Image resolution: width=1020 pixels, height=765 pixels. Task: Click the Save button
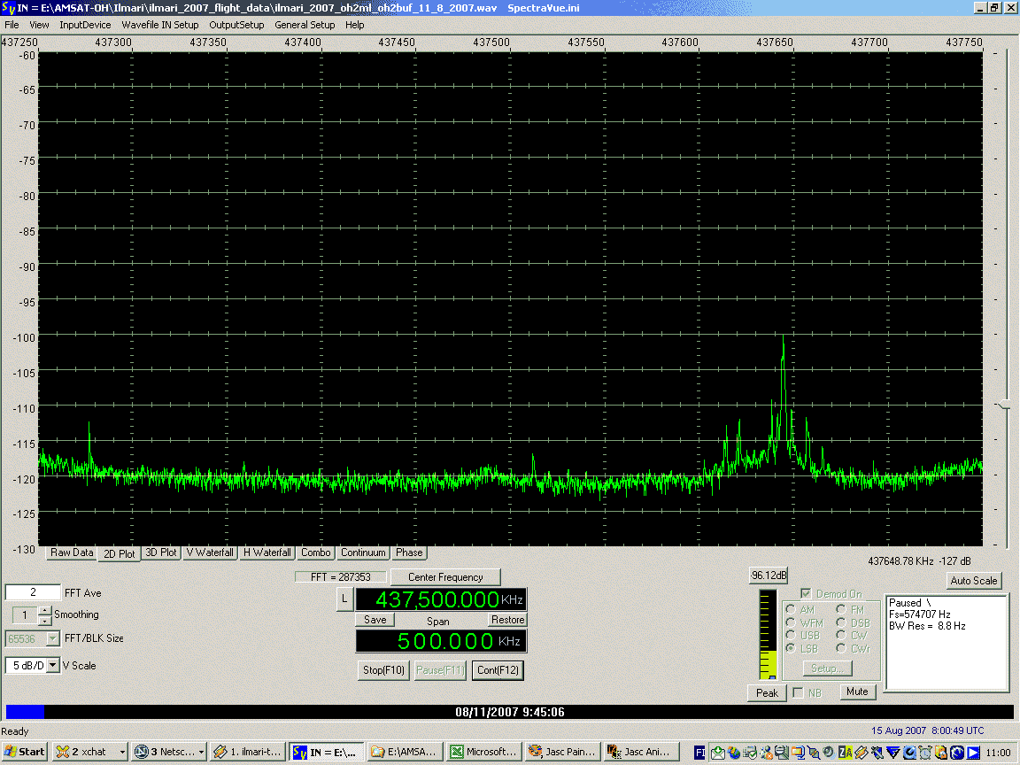375,620
